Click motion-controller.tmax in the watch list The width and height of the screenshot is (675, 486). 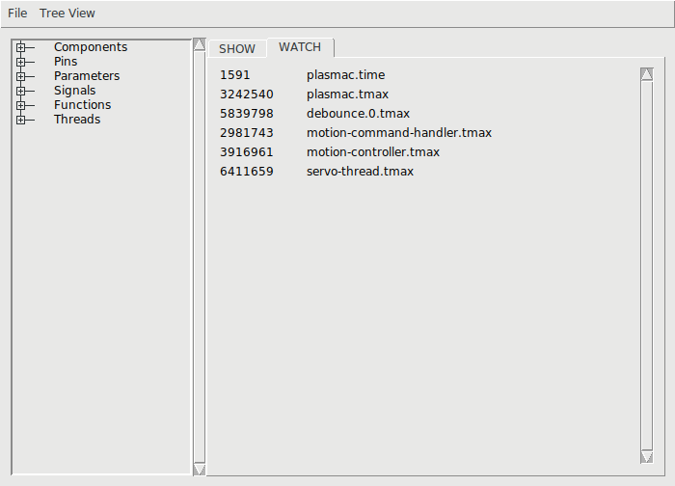[372, 152]
